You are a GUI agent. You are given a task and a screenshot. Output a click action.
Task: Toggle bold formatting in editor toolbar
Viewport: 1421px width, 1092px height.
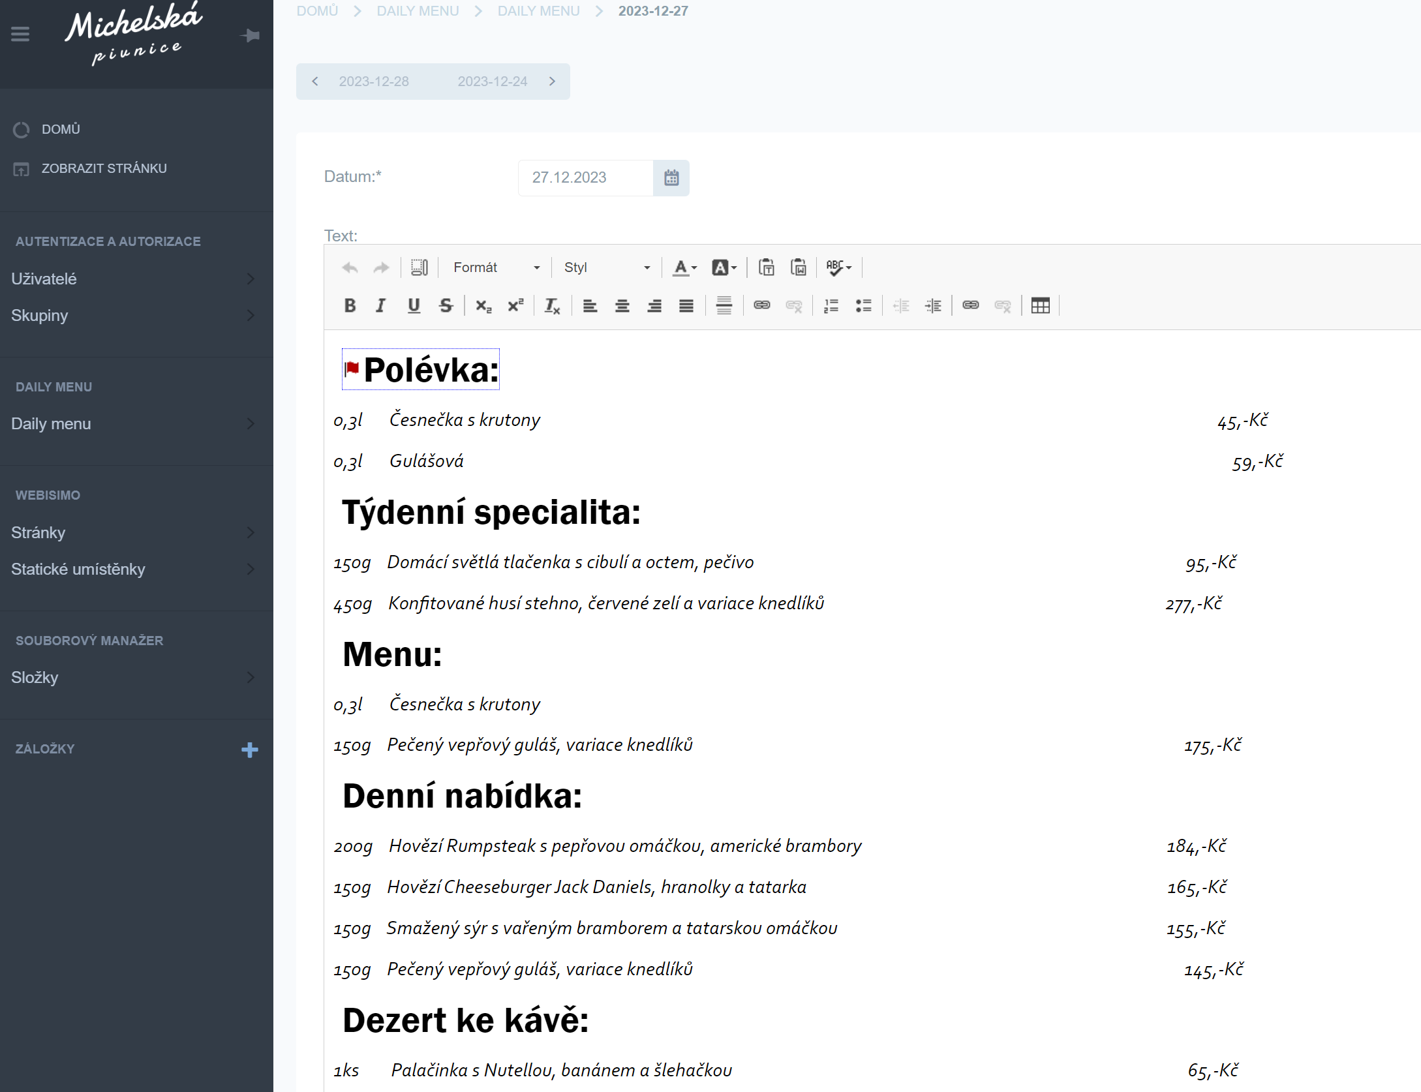pyautogui.click(x=350, y=305)
